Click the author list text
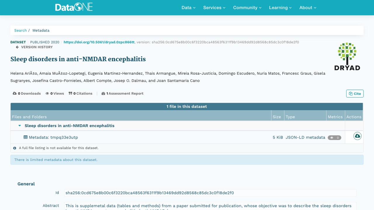This screenshot has width=374, height=210. click(x=168, y=77)
